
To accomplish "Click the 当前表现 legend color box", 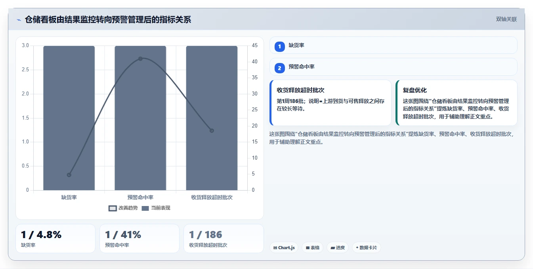I will tap(145, 208).
